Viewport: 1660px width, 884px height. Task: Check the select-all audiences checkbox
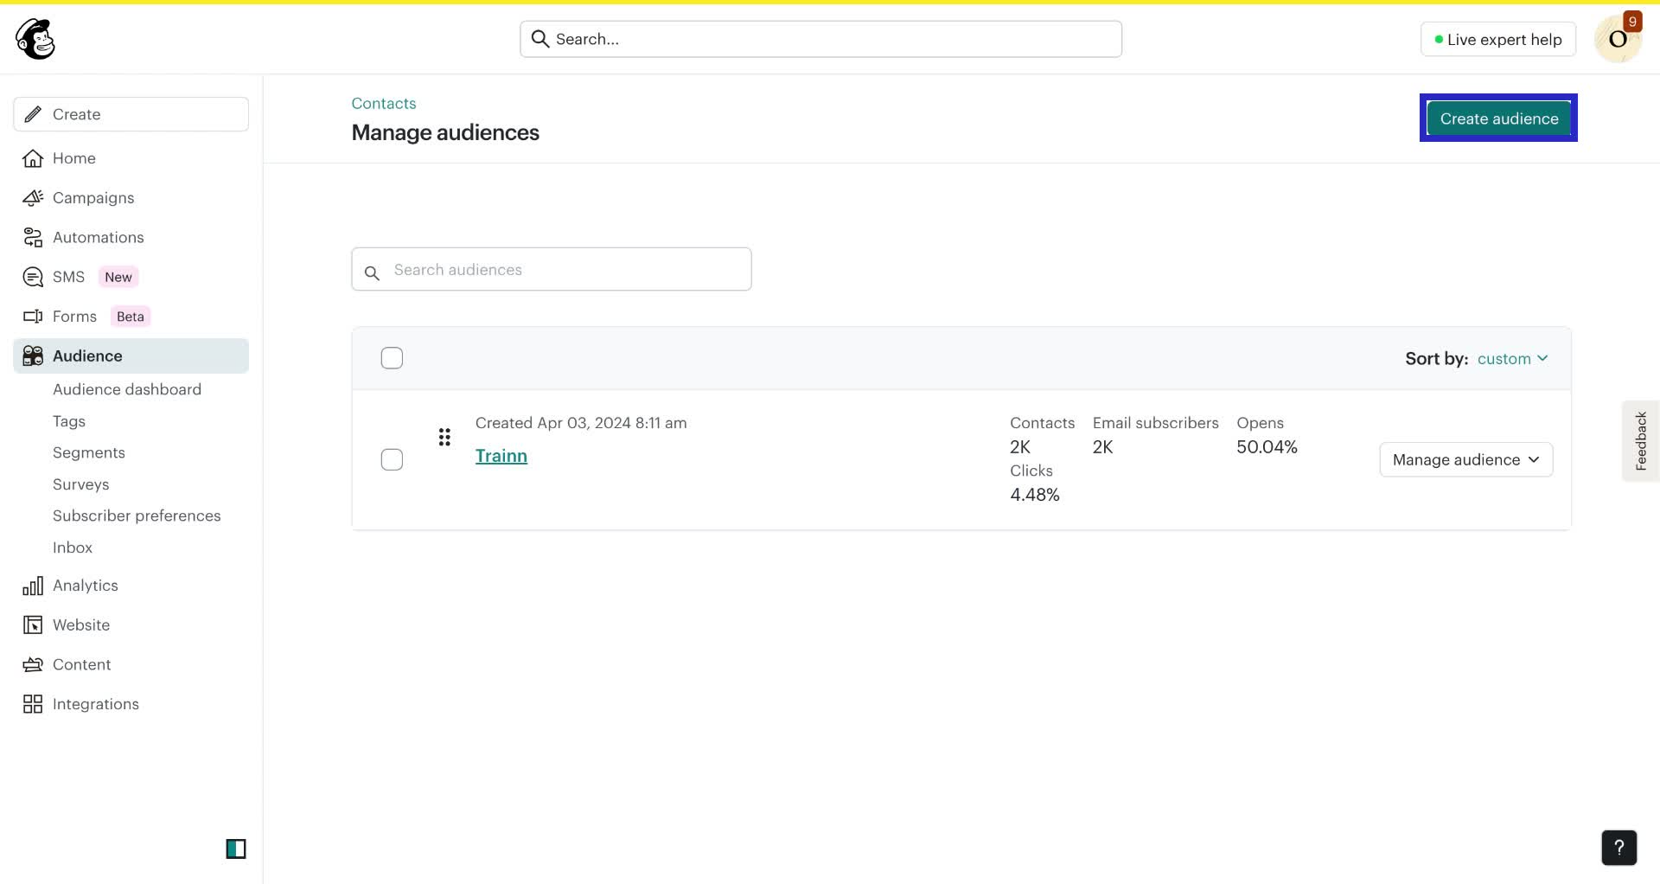[392, 357]
